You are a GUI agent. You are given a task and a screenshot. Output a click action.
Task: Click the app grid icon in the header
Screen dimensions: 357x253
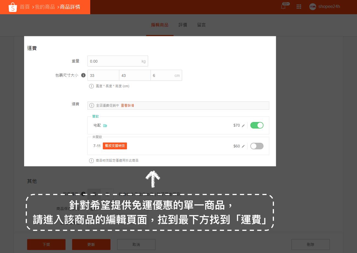coord(299,7)
